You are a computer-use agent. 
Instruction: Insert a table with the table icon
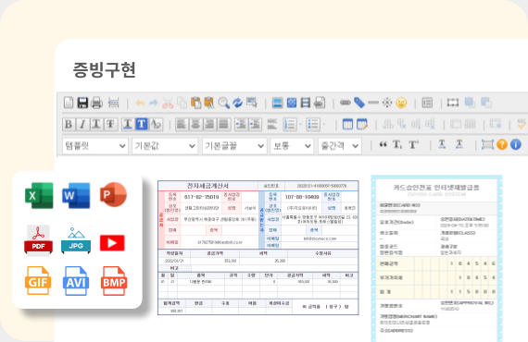pos(347,124)
